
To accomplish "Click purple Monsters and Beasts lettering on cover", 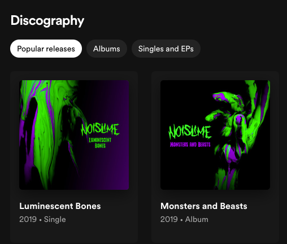I will point(190,145).
